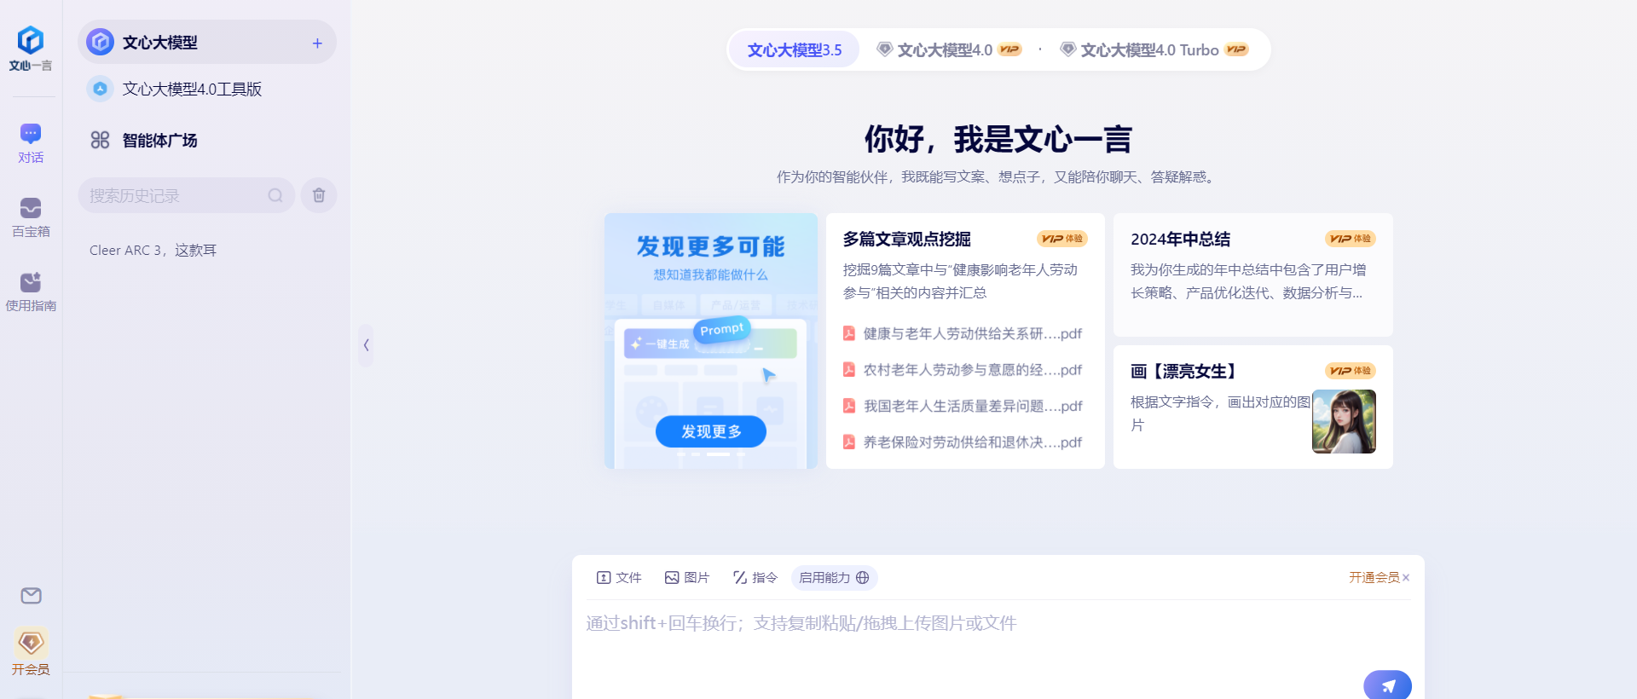Viewport: 1637px width, 699px height.
Task: Click description text 挖掘9篇文章中与“健康影响老年人劳动
Action: click(x=960, y=269)
